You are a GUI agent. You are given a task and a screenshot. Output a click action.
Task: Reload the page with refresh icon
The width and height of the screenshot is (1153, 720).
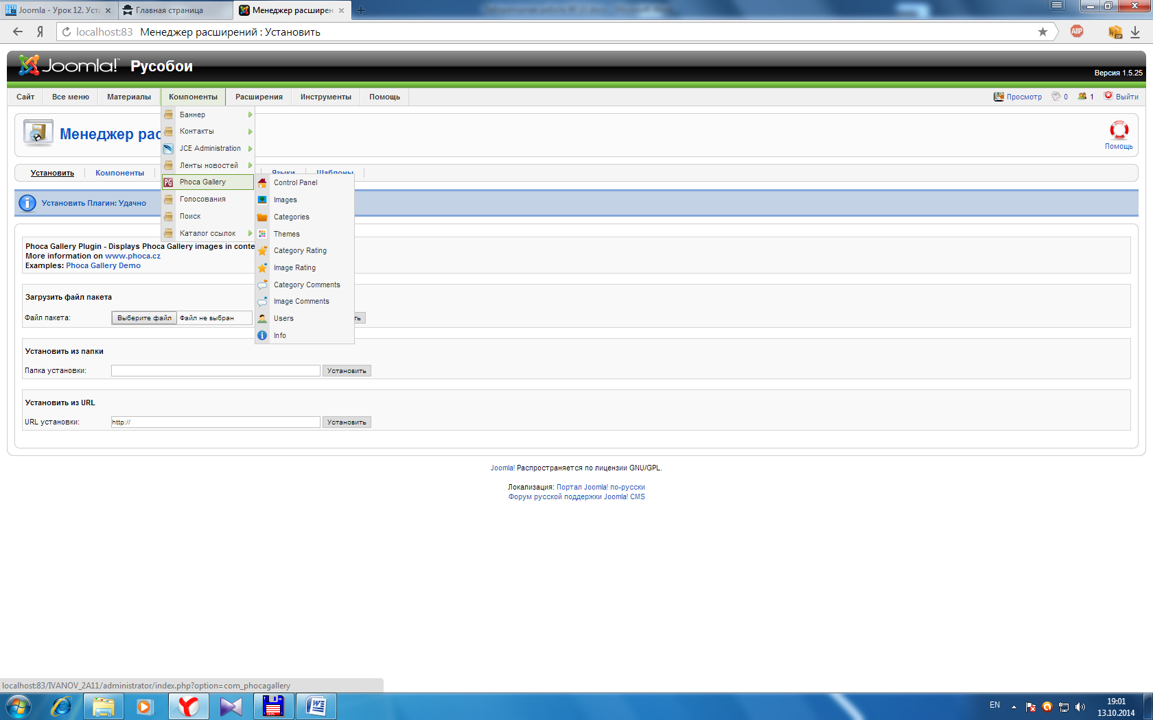click(67, 32)
